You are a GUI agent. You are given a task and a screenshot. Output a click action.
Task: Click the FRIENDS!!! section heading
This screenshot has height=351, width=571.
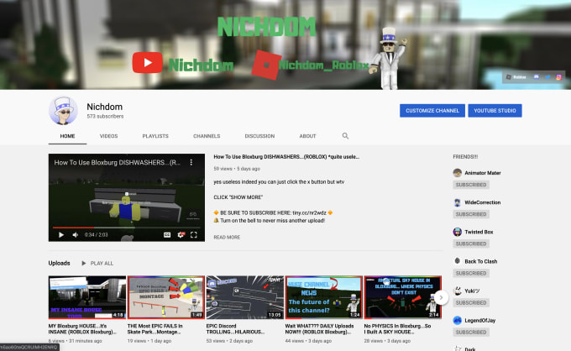click(x=465, y=157)
